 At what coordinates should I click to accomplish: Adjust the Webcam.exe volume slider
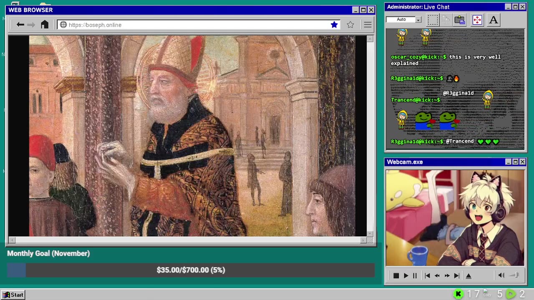click(514, 275)
